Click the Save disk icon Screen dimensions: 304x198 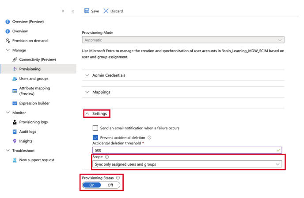[x=87, y=11]
